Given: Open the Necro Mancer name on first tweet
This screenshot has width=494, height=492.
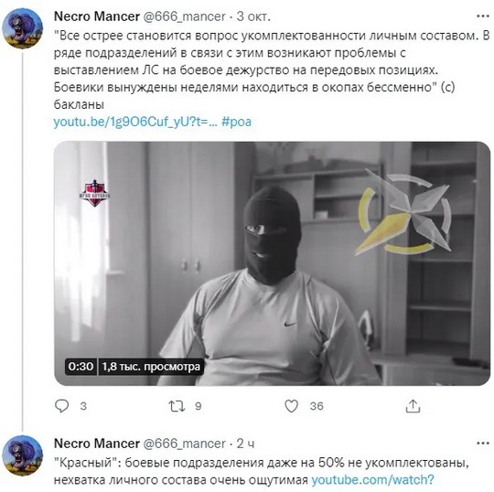Looking at the screenshot, I should 97,16.
